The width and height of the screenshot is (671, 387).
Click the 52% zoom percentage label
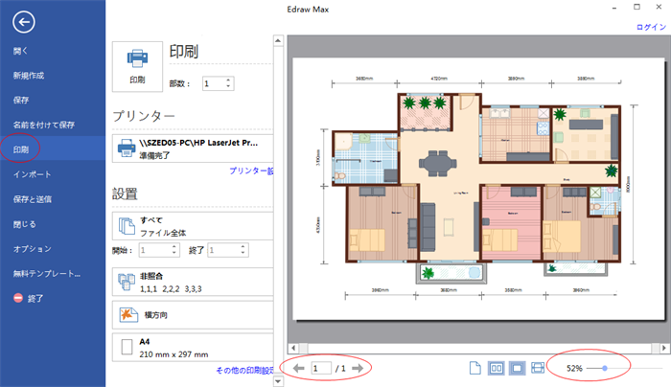click(574, 368)
